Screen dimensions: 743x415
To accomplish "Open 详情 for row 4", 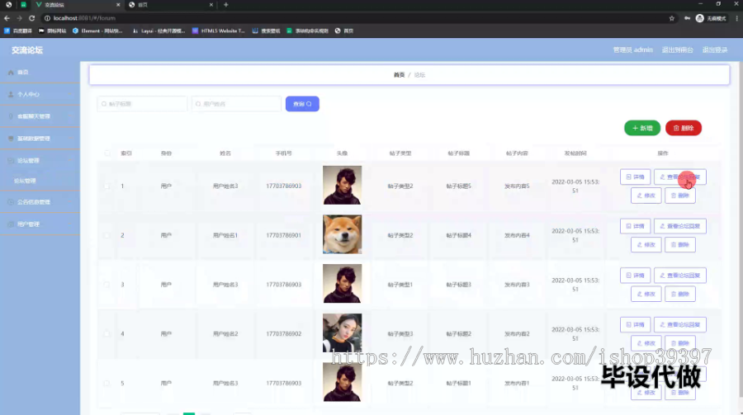I will (635, 324).
